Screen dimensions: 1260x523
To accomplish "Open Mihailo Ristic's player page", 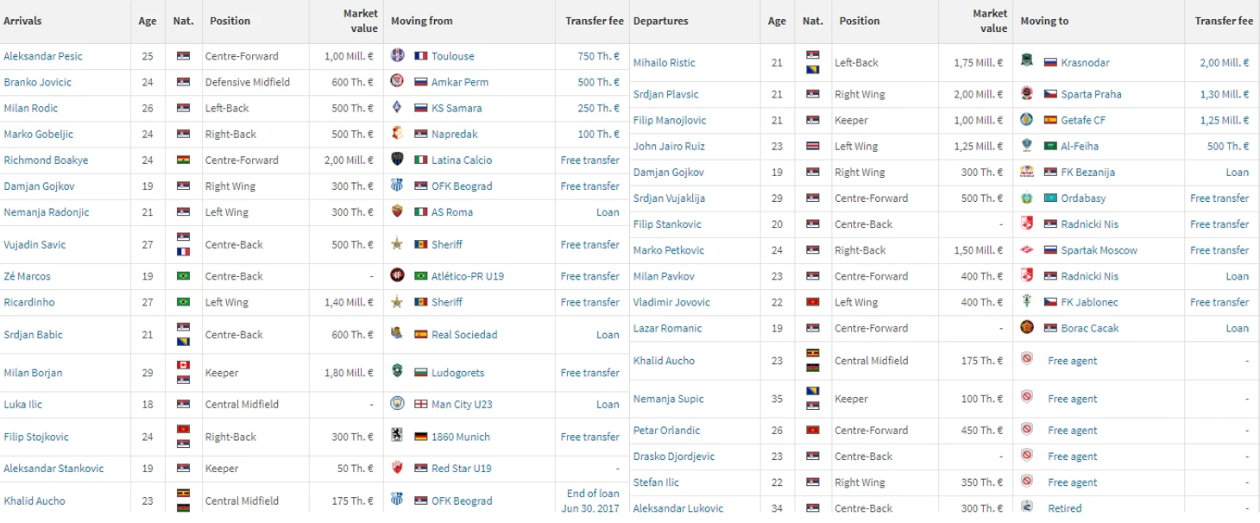I will (x=664, y=63).
